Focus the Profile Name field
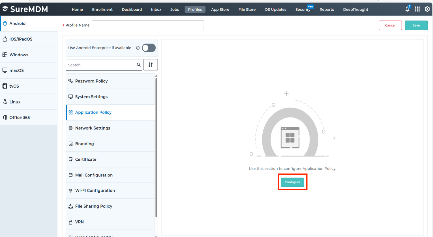 148,25
